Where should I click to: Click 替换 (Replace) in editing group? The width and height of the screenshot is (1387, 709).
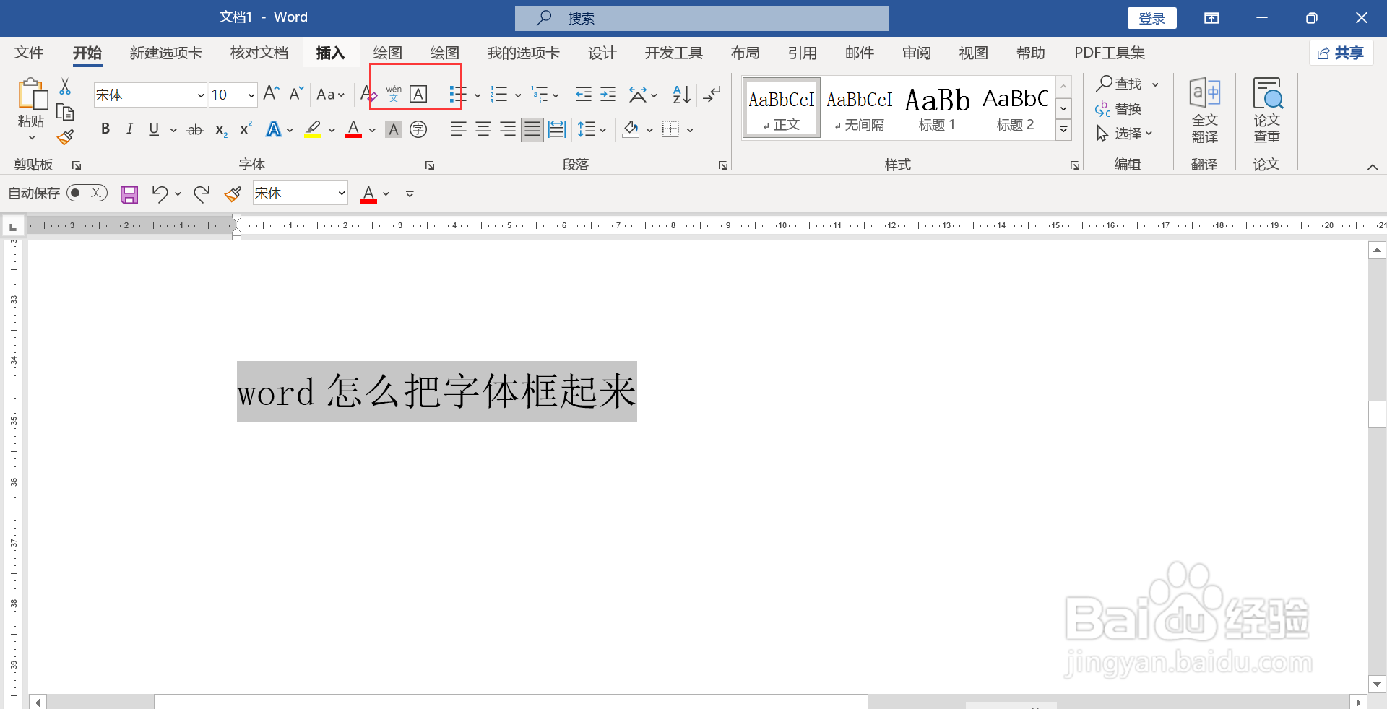pos(1118,109)
